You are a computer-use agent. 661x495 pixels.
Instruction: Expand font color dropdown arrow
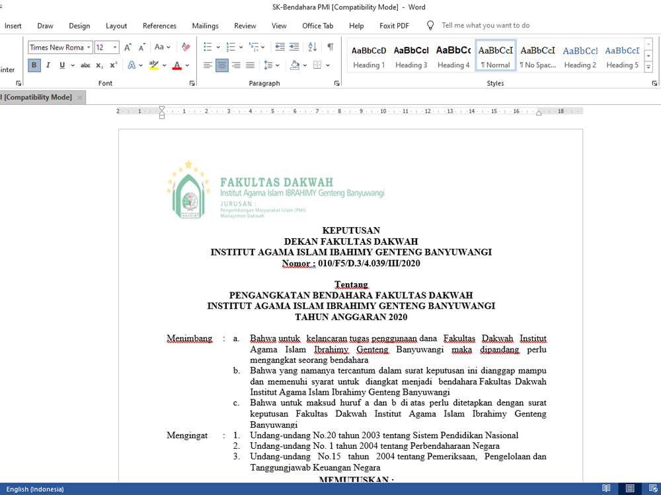[x=187, y=65]
